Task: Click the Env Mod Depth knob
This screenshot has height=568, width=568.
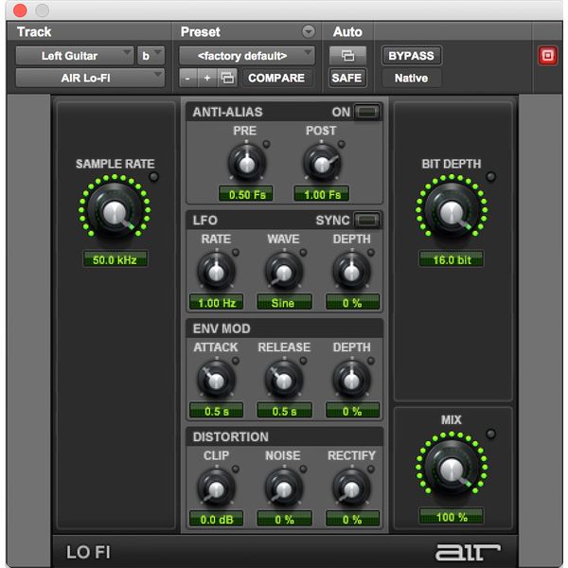Action: pos(351,380)
